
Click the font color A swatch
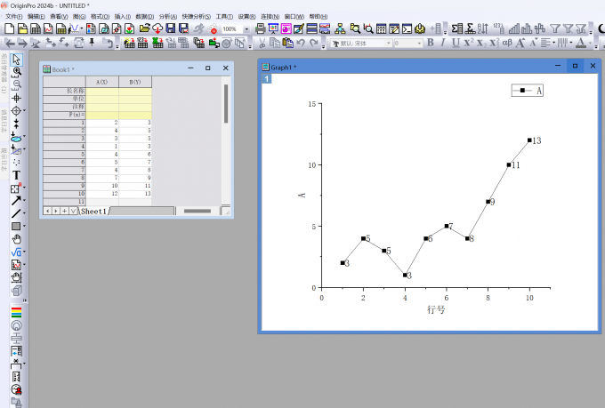[581, 43]
